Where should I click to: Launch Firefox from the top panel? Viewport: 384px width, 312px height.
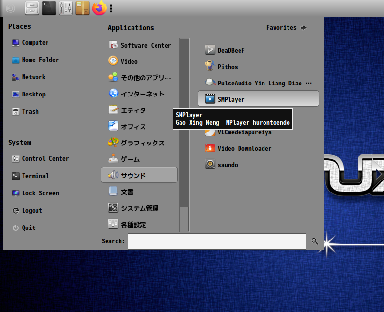pos(99,8)
